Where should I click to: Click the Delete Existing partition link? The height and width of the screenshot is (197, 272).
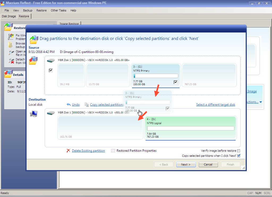click(x=88, y=151)
